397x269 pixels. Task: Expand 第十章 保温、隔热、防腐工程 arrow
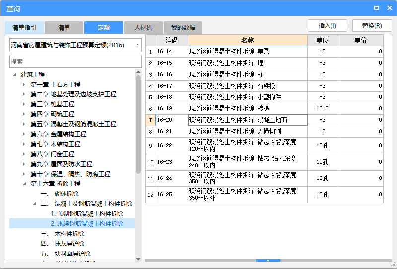pyautogui.click(x=24, y=174)
